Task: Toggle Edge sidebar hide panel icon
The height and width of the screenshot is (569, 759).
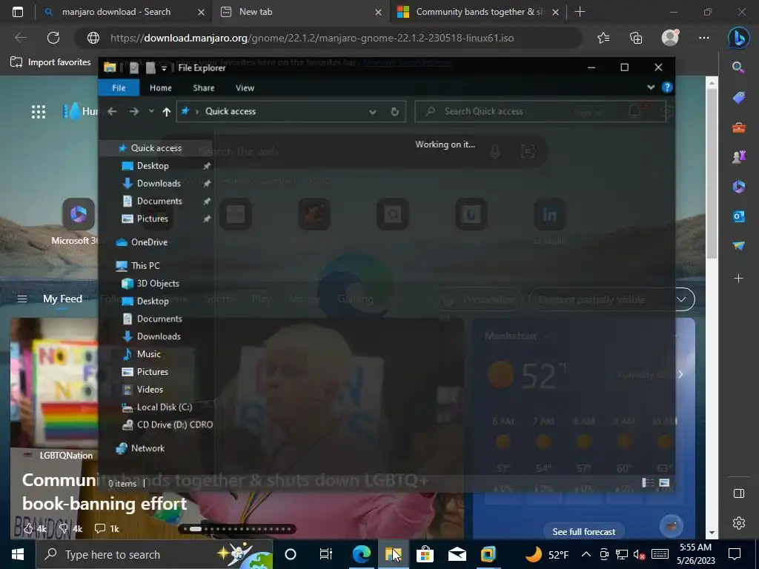Action: pyautogui.click(x=739, y=493)
